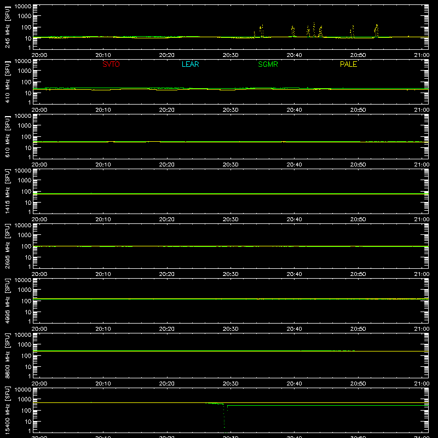Click the 20:10 label under the 2695 MHz panel
The width and height of the screenshot is (438, 438).
tap(103, 274)
